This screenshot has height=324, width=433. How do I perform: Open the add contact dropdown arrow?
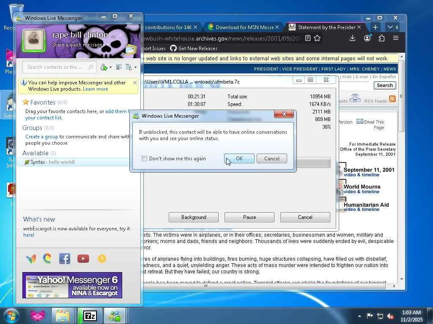110,67
